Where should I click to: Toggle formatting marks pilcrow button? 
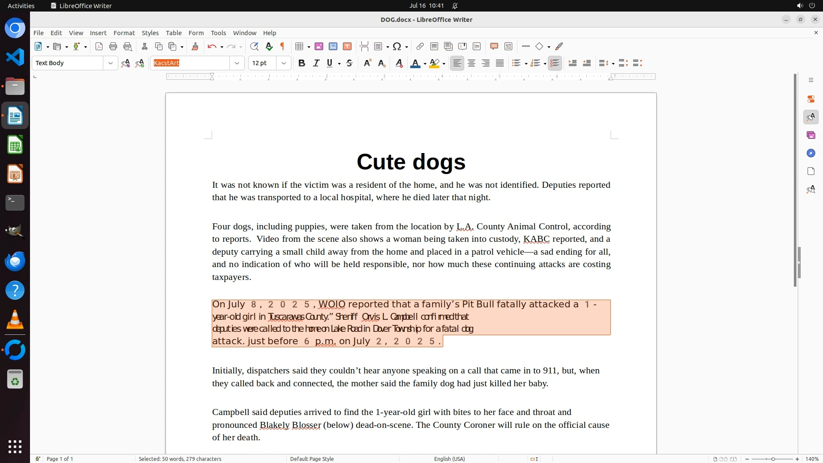(x=282, y=47)
